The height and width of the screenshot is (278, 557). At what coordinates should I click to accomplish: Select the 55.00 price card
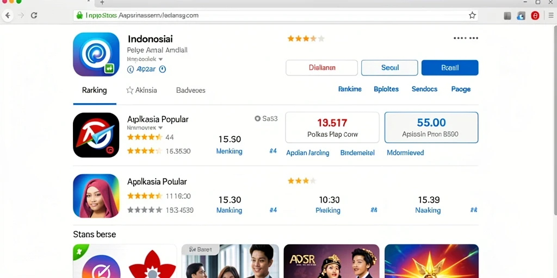pyautogui.click(x=431, y=127)
